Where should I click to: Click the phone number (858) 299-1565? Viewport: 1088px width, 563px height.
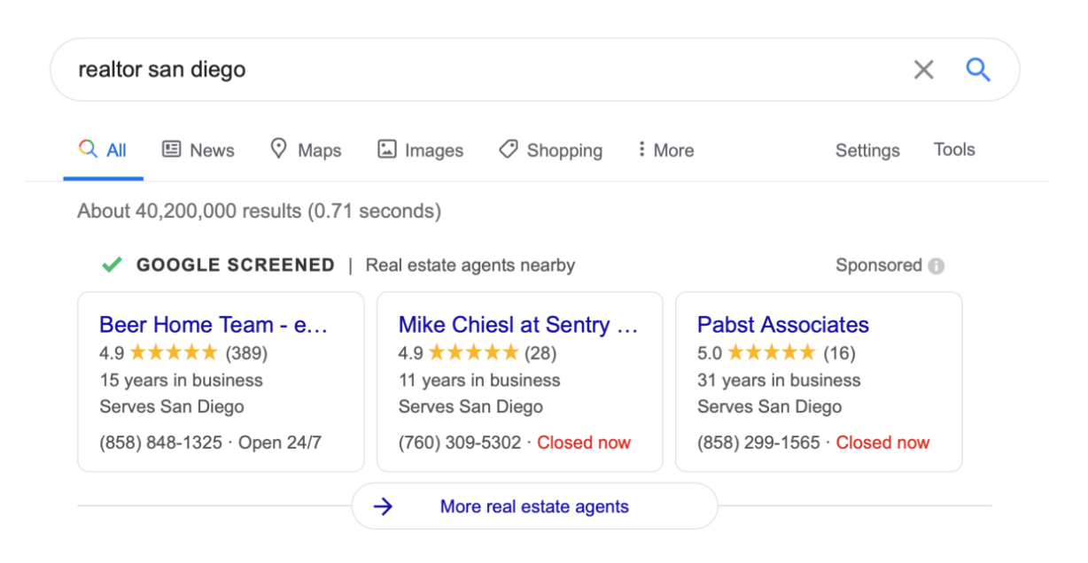[x=758, y=443]
